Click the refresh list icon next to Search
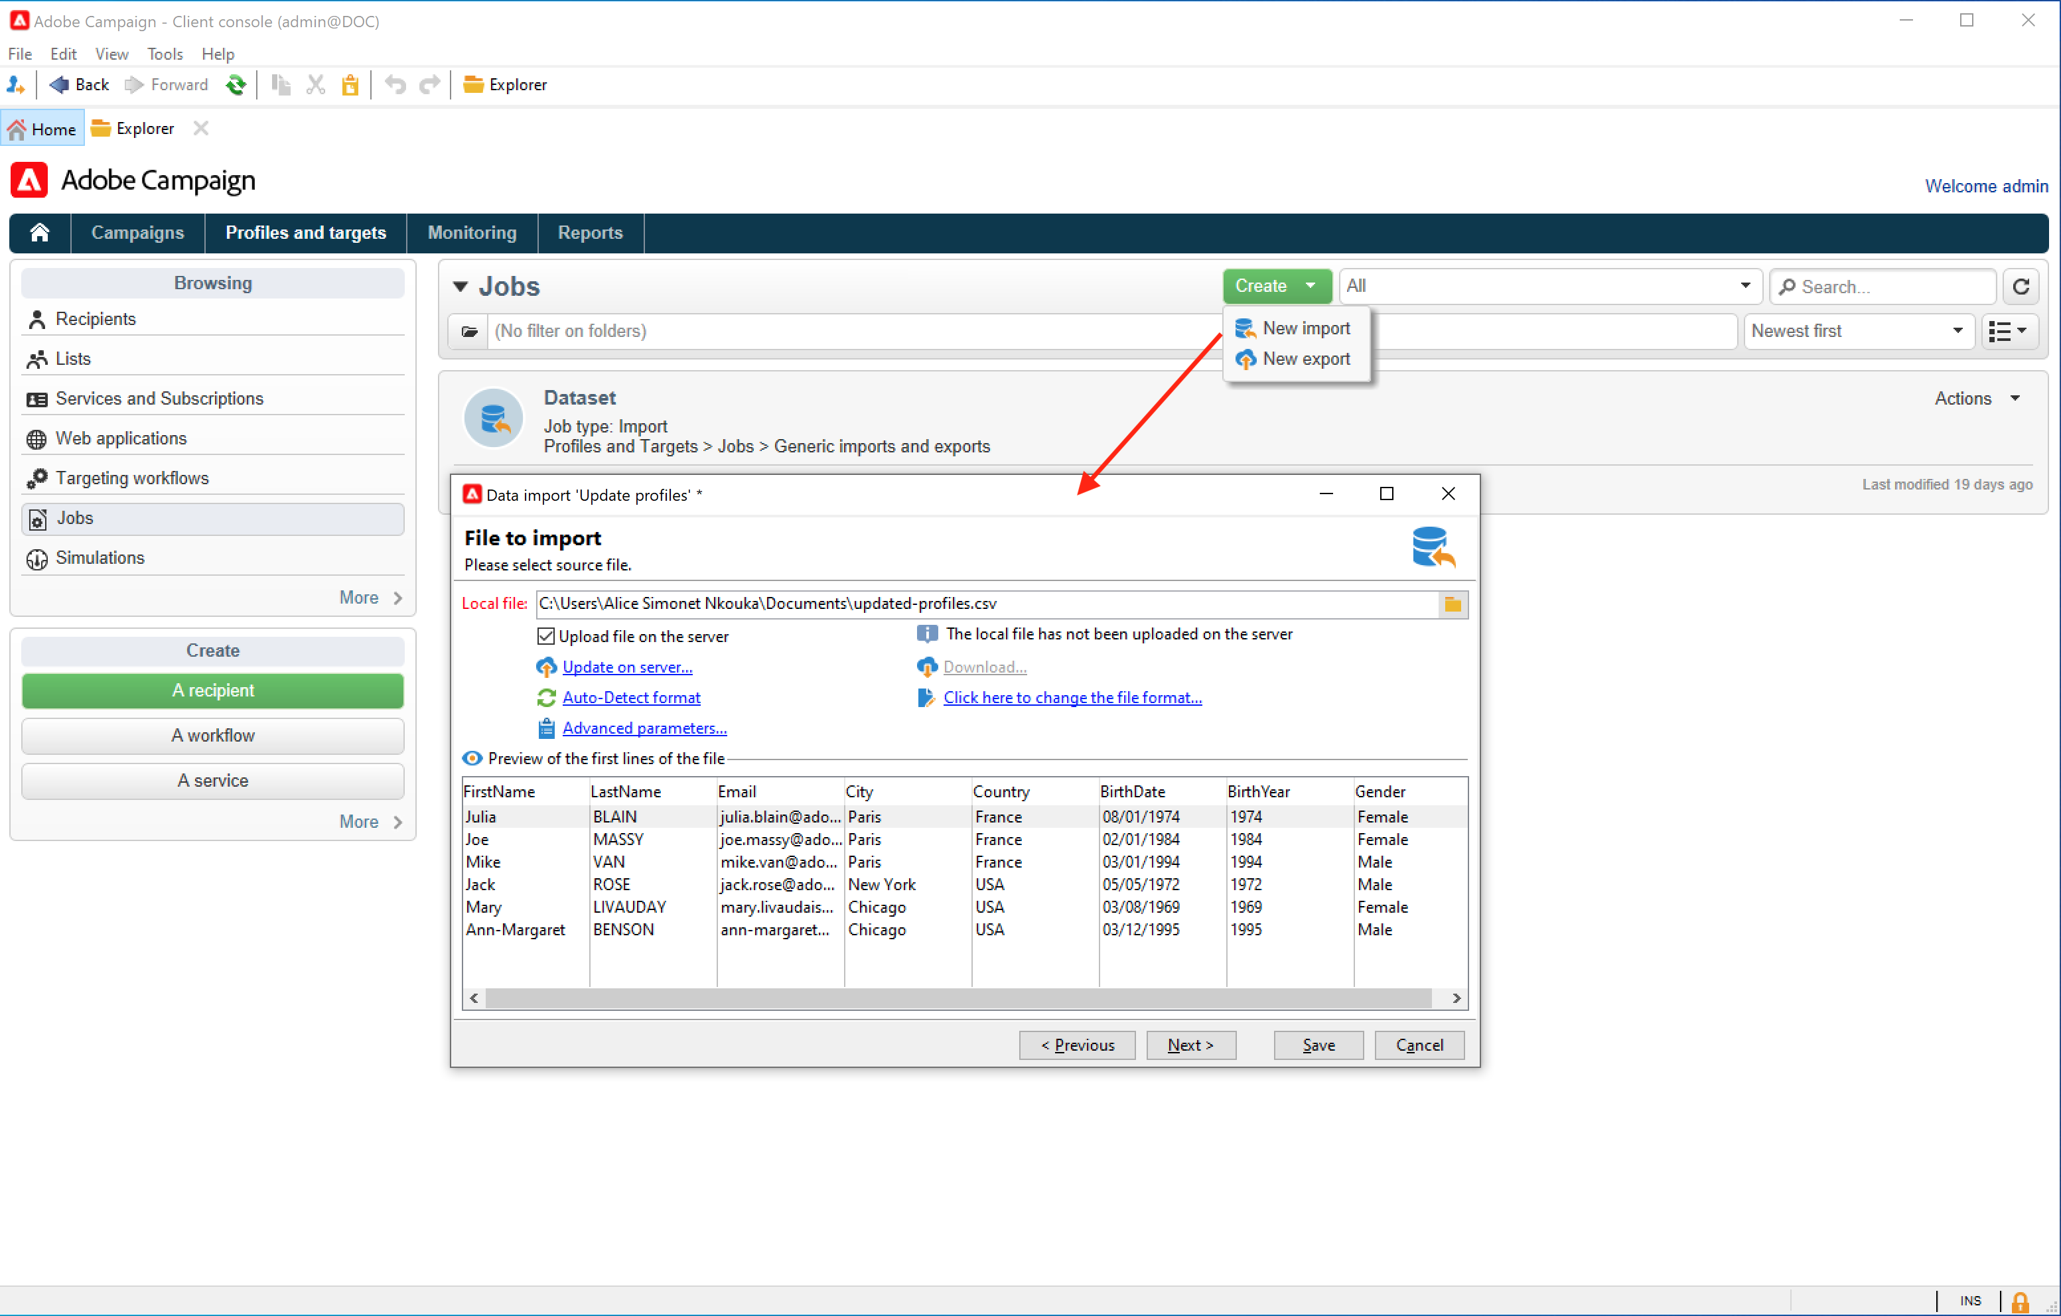Screen dimensions: 2061x1316 click(x=2021, y=287)
